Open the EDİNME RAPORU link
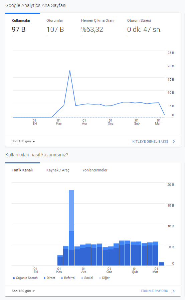185x300 pixels. click(155, 291)
